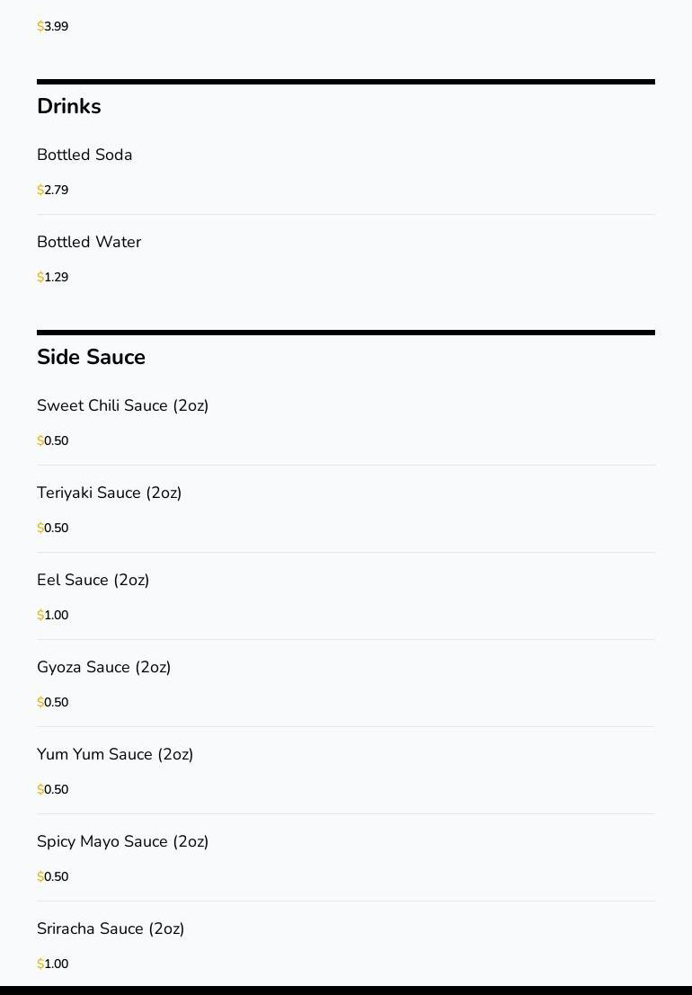Add Sweet Chili Sauce (2oz)

coord(122,405)
